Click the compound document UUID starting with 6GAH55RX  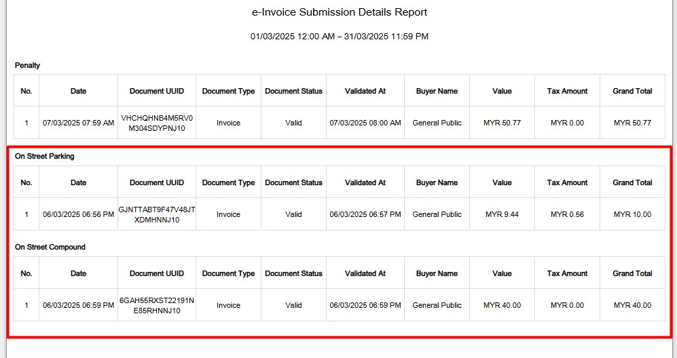coord(157,305)
